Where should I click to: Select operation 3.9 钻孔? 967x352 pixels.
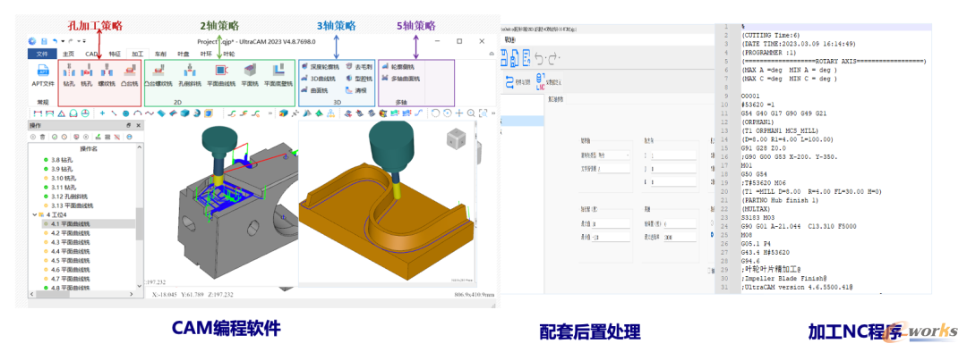pos(59,169)
